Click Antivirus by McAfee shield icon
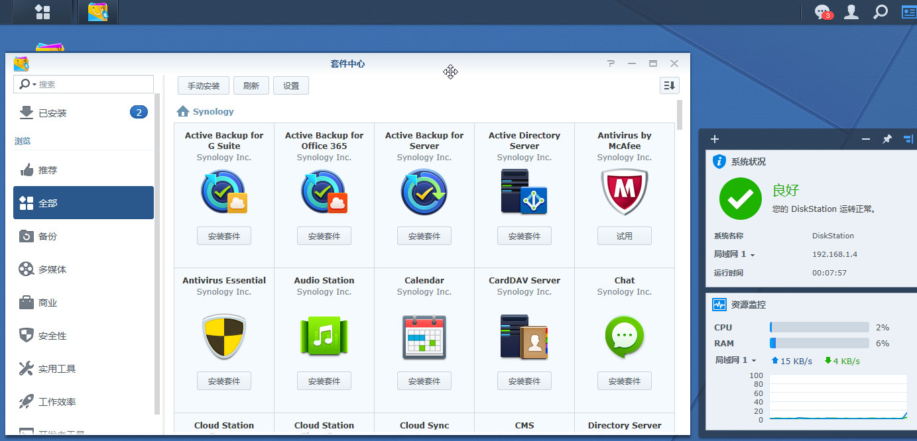This screenshot has height=441, width=917. click(624, 192)
